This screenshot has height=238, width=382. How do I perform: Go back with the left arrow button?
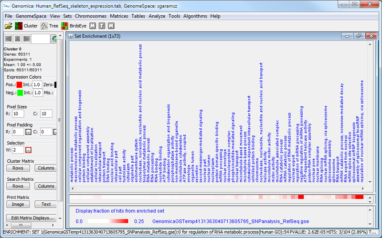pyautogui.click(x=8, y=39)
